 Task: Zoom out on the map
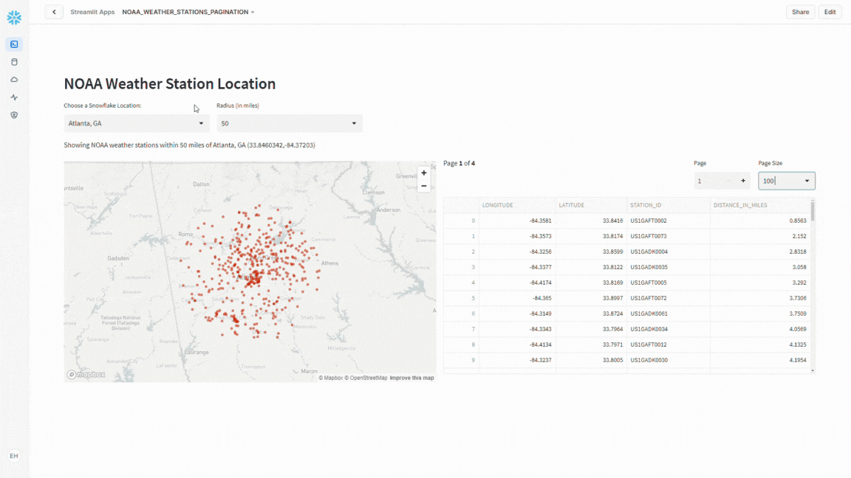point(424,186)
